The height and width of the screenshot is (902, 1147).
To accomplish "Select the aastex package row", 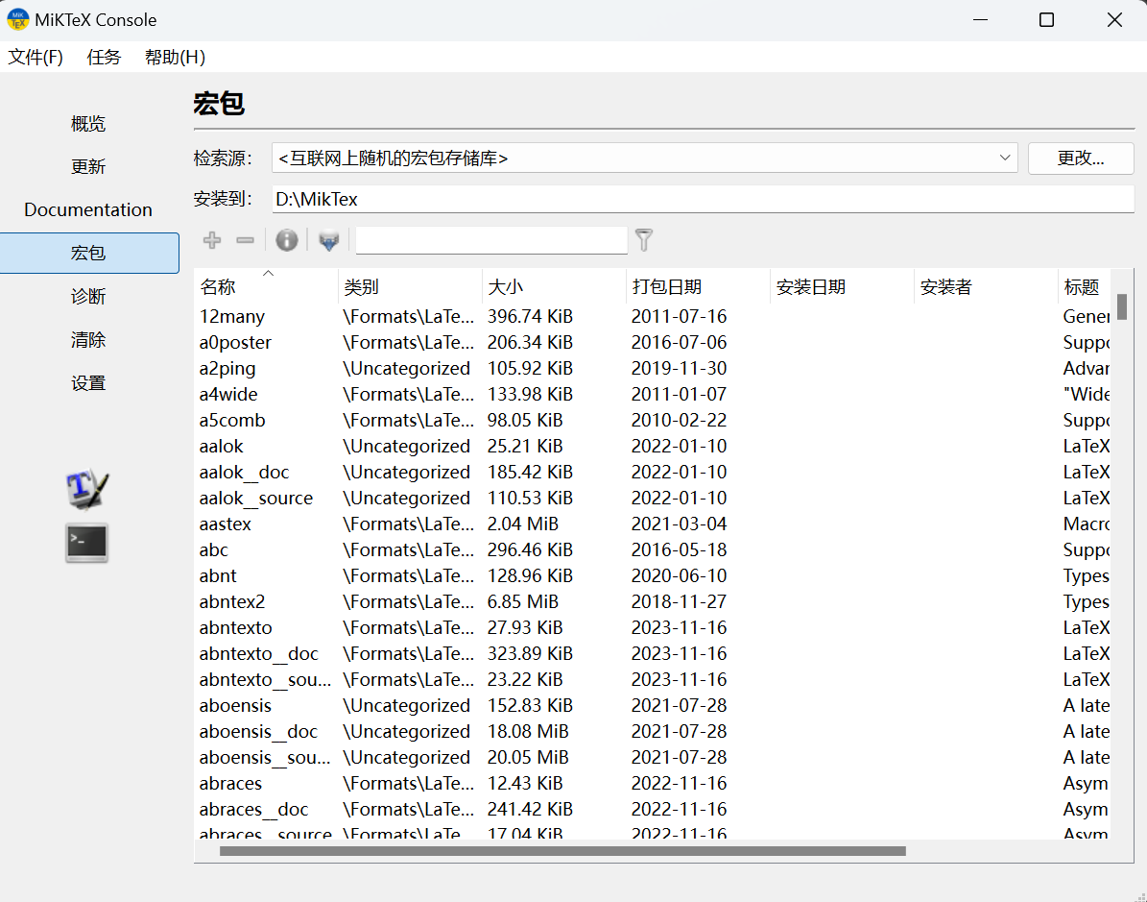I will (x=653, y=524).
